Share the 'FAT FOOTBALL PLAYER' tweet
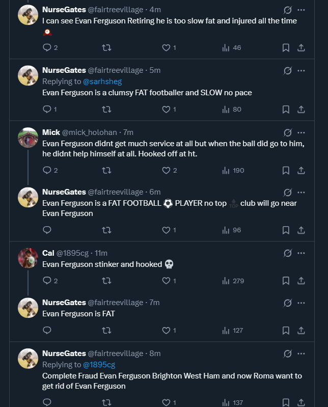Screen dimensions: 328x407 (301, 230)
